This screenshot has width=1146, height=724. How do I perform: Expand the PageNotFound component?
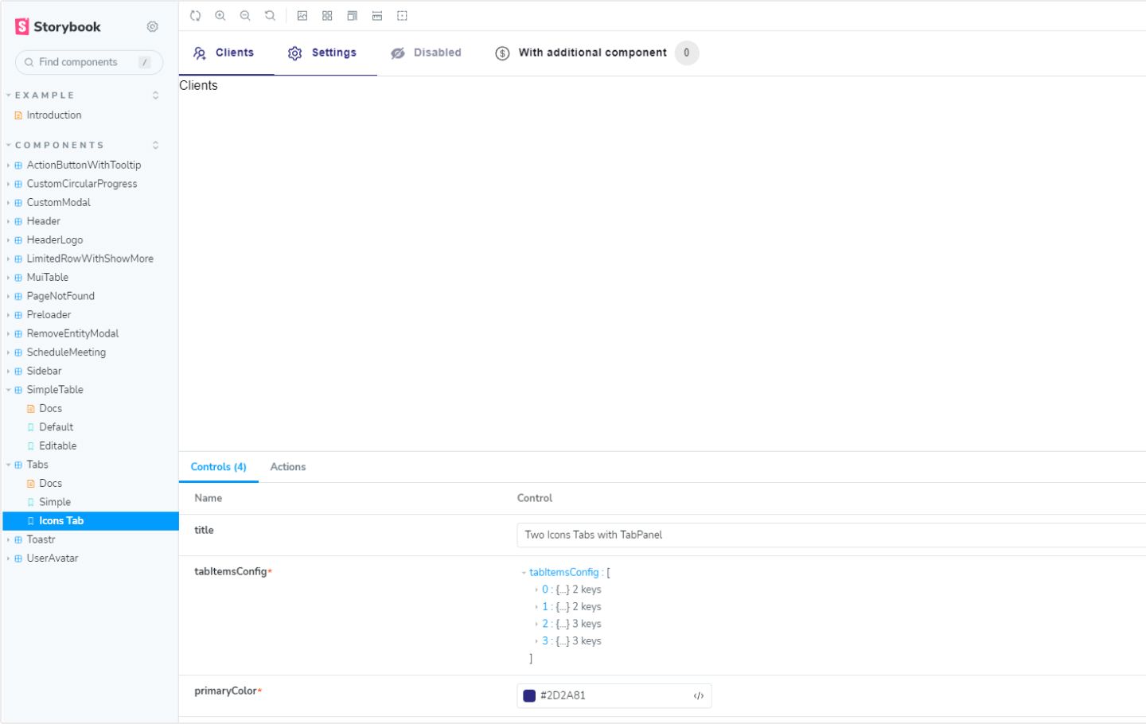[x=60, y=296]
